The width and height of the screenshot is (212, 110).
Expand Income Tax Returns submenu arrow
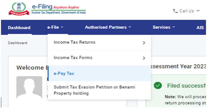144,43
